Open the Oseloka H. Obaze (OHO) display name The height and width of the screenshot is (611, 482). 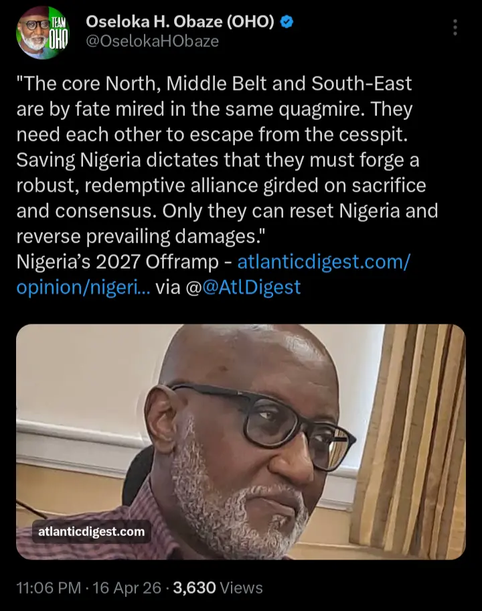point(180,22)
